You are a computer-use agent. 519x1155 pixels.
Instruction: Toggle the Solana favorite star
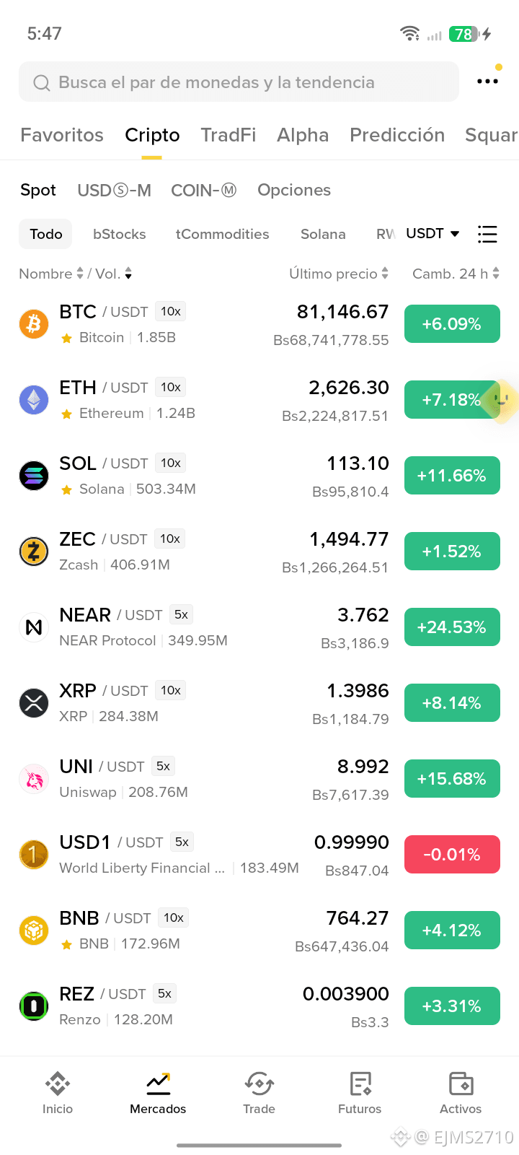click(x=66, y=489)
